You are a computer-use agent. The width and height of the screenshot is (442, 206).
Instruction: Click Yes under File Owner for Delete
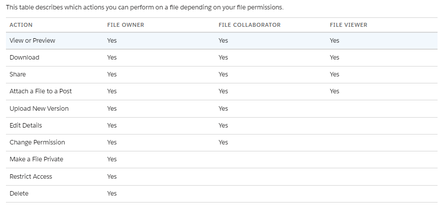coord(112,194)
